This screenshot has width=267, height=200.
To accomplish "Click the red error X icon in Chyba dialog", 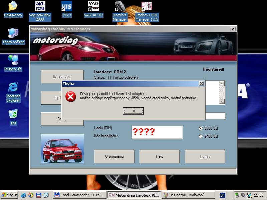I will pos(71,97).
